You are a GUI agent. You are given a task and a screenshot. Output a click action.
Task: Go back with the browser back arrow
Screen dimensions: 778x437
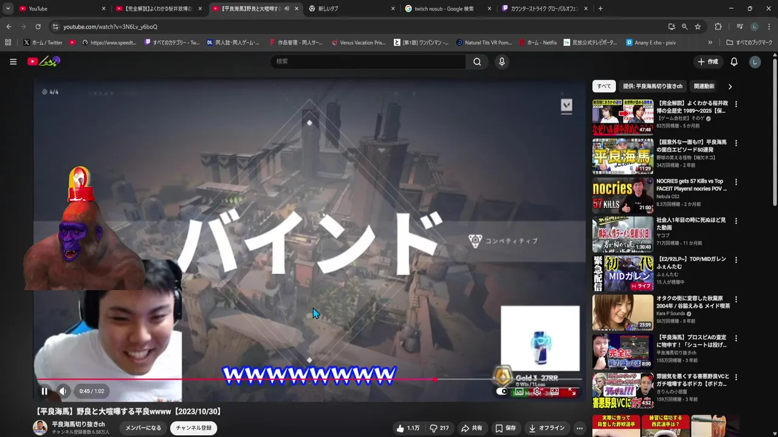9,27
